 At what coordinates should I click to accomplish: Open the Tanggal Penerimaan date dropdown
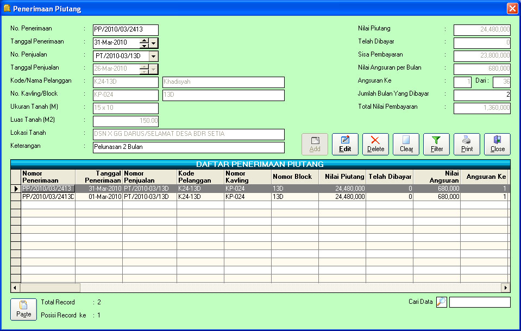tap(154, 43)
